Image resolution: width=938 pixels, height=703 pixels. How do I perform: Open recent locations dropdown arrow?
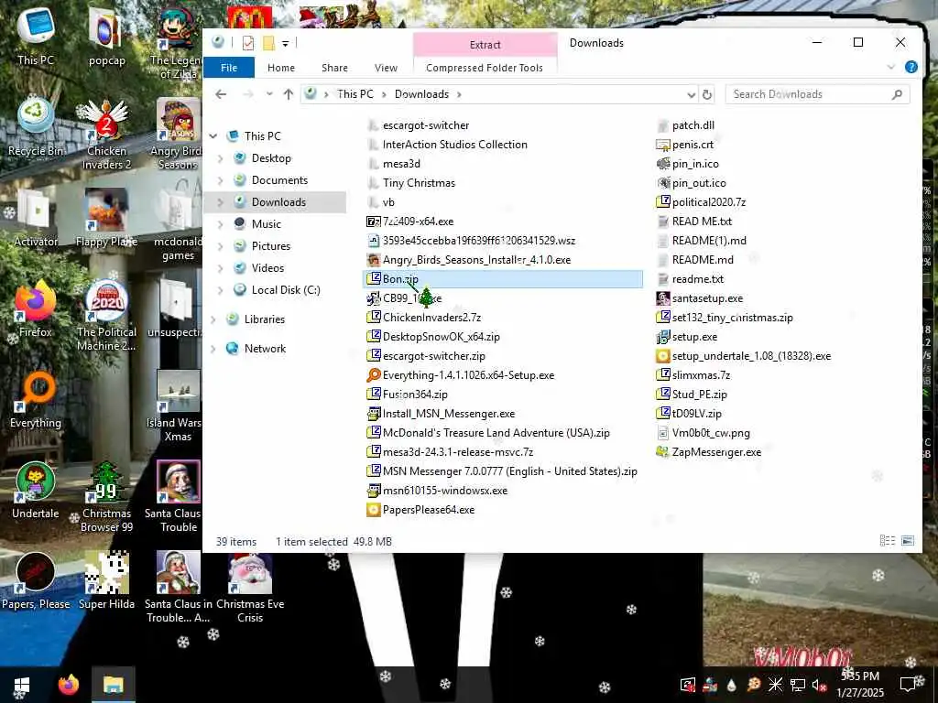269,94
